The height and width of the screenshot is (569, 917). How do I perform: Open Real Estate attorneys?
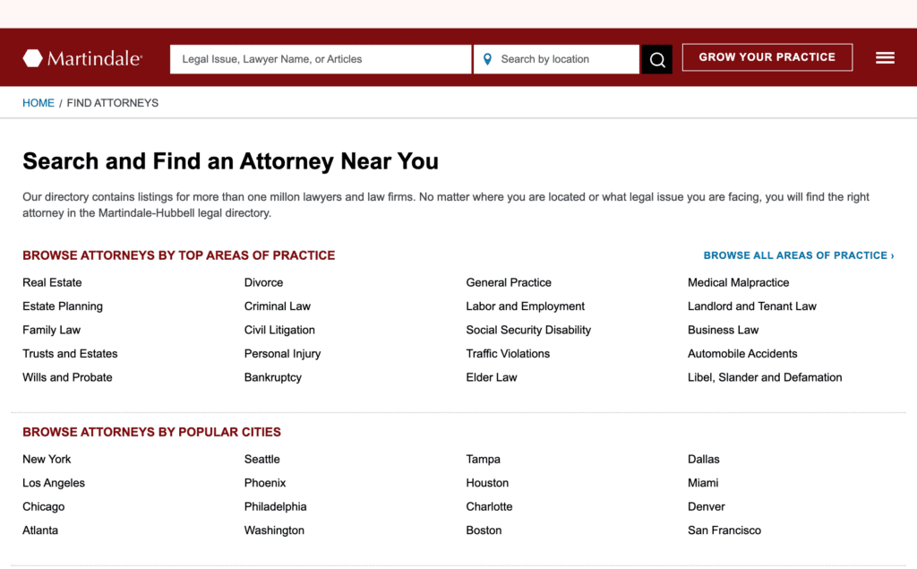(x=52, y=283)
